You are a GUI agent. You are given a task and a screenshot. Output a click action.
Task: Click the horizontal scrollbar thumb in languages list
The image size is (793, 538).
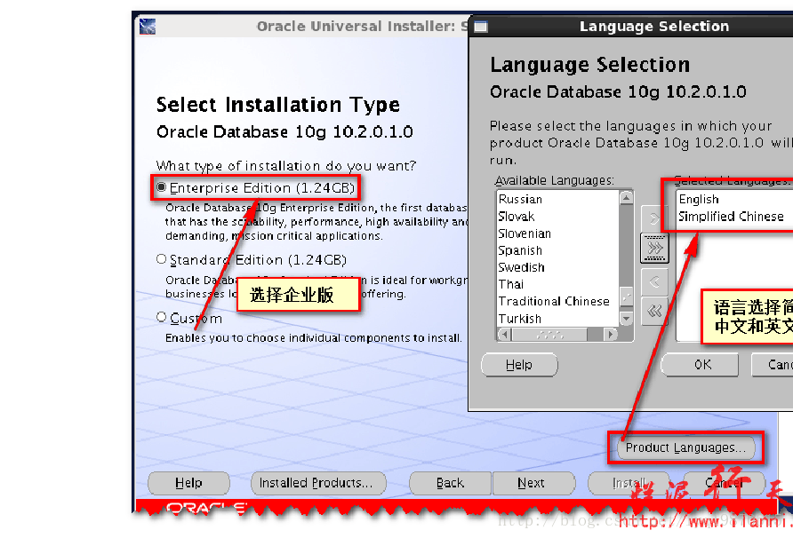point(549,334)
